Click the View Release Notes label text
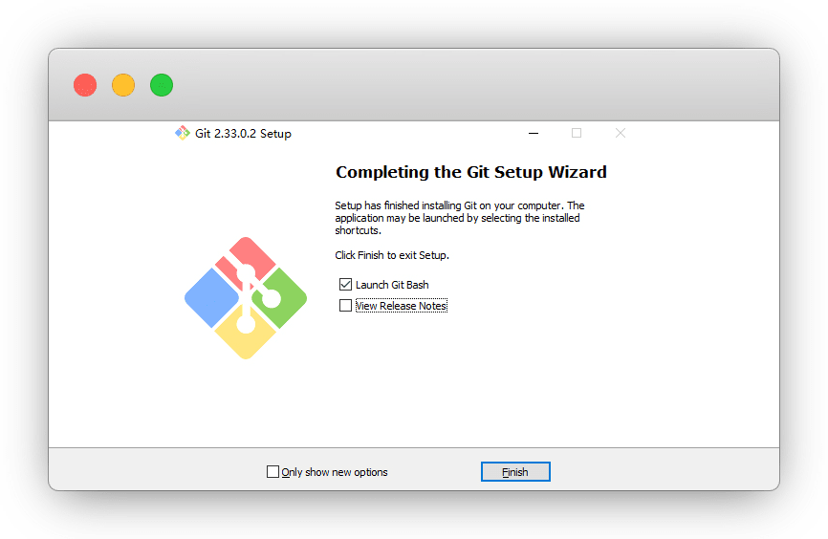 [402, 306]
